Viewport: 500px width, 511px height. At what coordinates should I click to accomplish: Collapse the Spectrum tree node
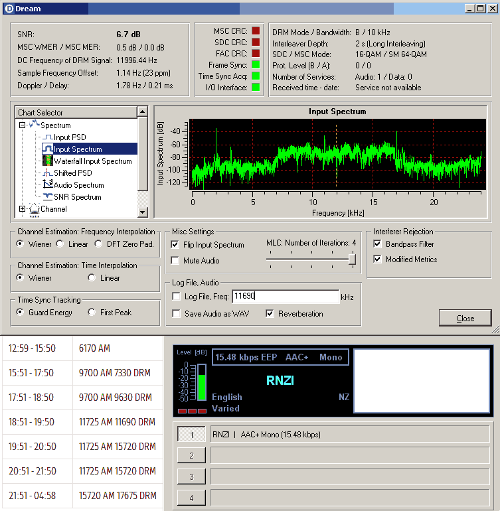click(x=22, y=125)
